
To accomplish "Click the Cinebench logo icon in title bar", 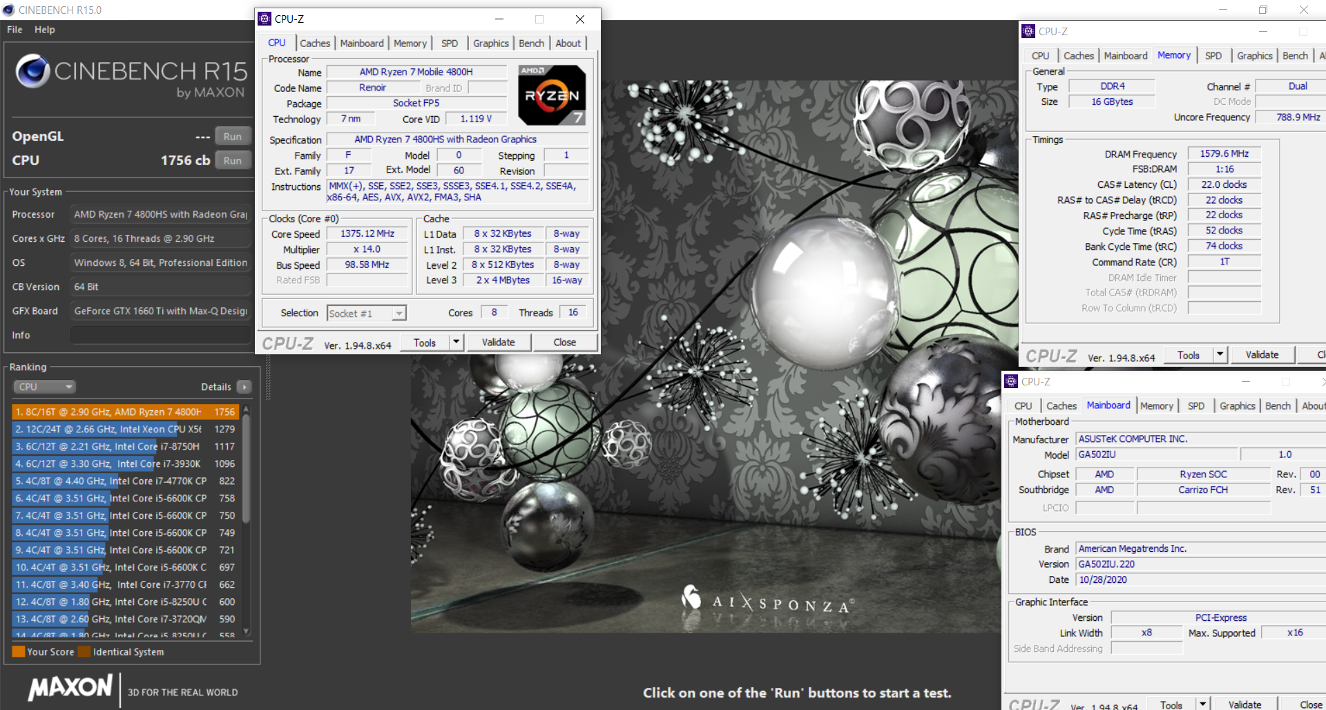I will pos(8,10).
